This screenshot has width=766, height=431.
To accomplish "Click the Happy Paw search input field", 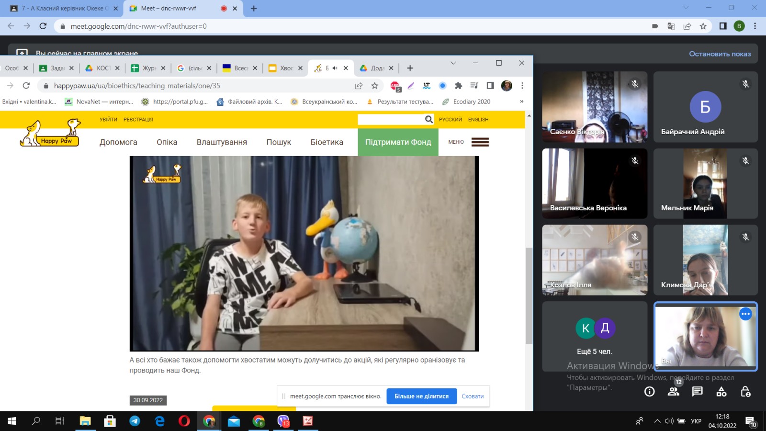I will tap(391, 119).
